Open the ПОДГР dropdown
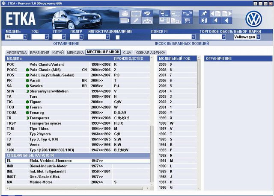Image resolution: width=274 pixels, height=196 pixels. pyautogui.click(x=81, y=37)
